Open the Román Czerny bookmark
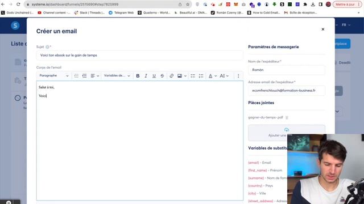The image size is (364, 204). click(x=227, y=12)
